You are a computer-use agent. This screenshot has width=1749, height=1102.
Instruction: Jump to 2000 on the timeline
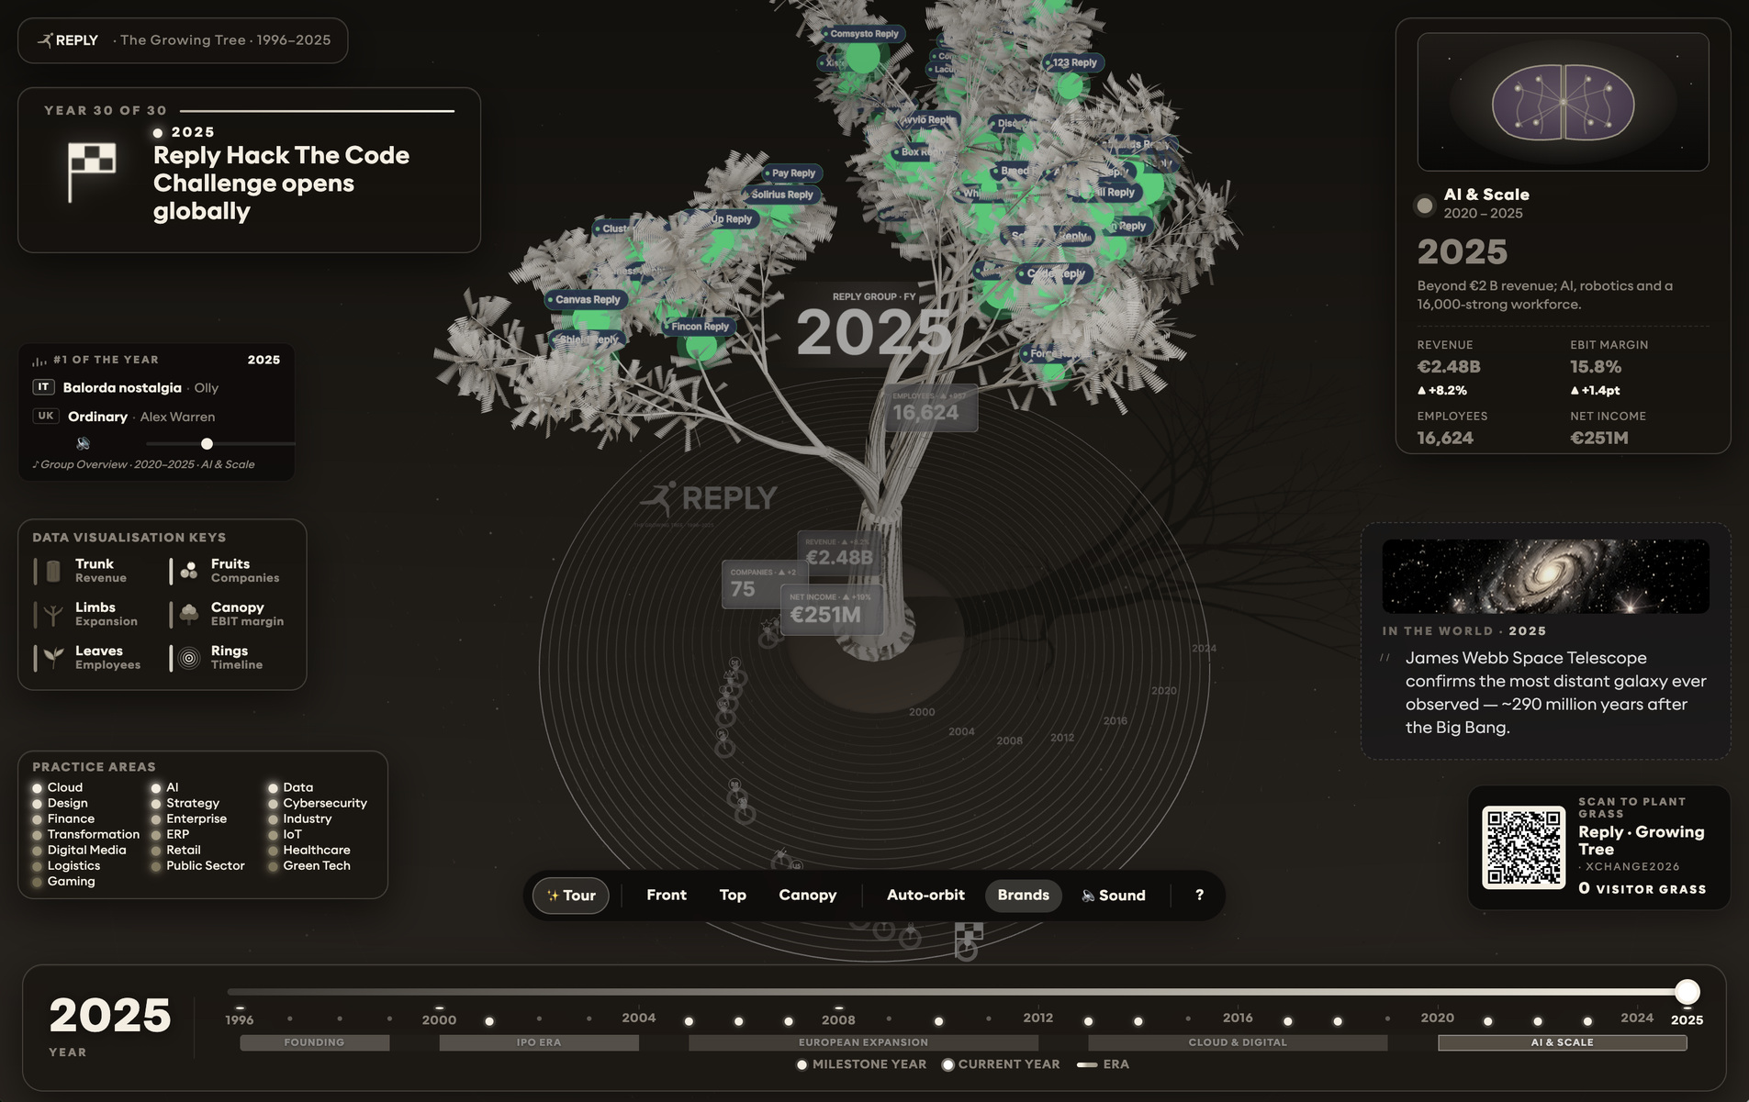tap(439, 1019)
